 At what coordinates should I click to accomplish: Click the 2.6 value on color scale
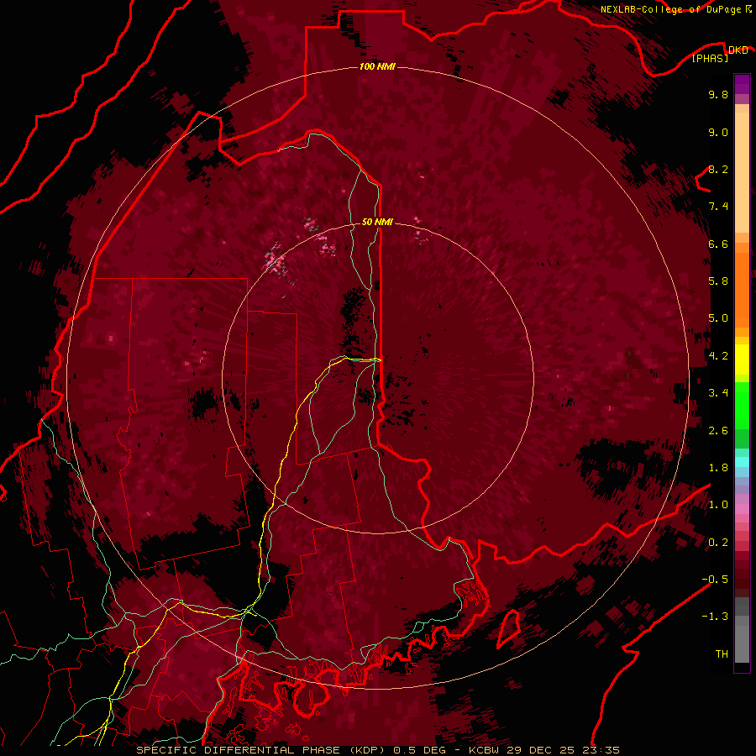tap(718, 431)
